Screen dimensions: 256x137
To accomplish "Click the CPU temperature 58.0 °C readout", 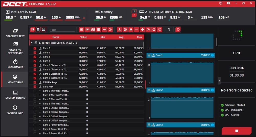I will click(x=11, y=17).
